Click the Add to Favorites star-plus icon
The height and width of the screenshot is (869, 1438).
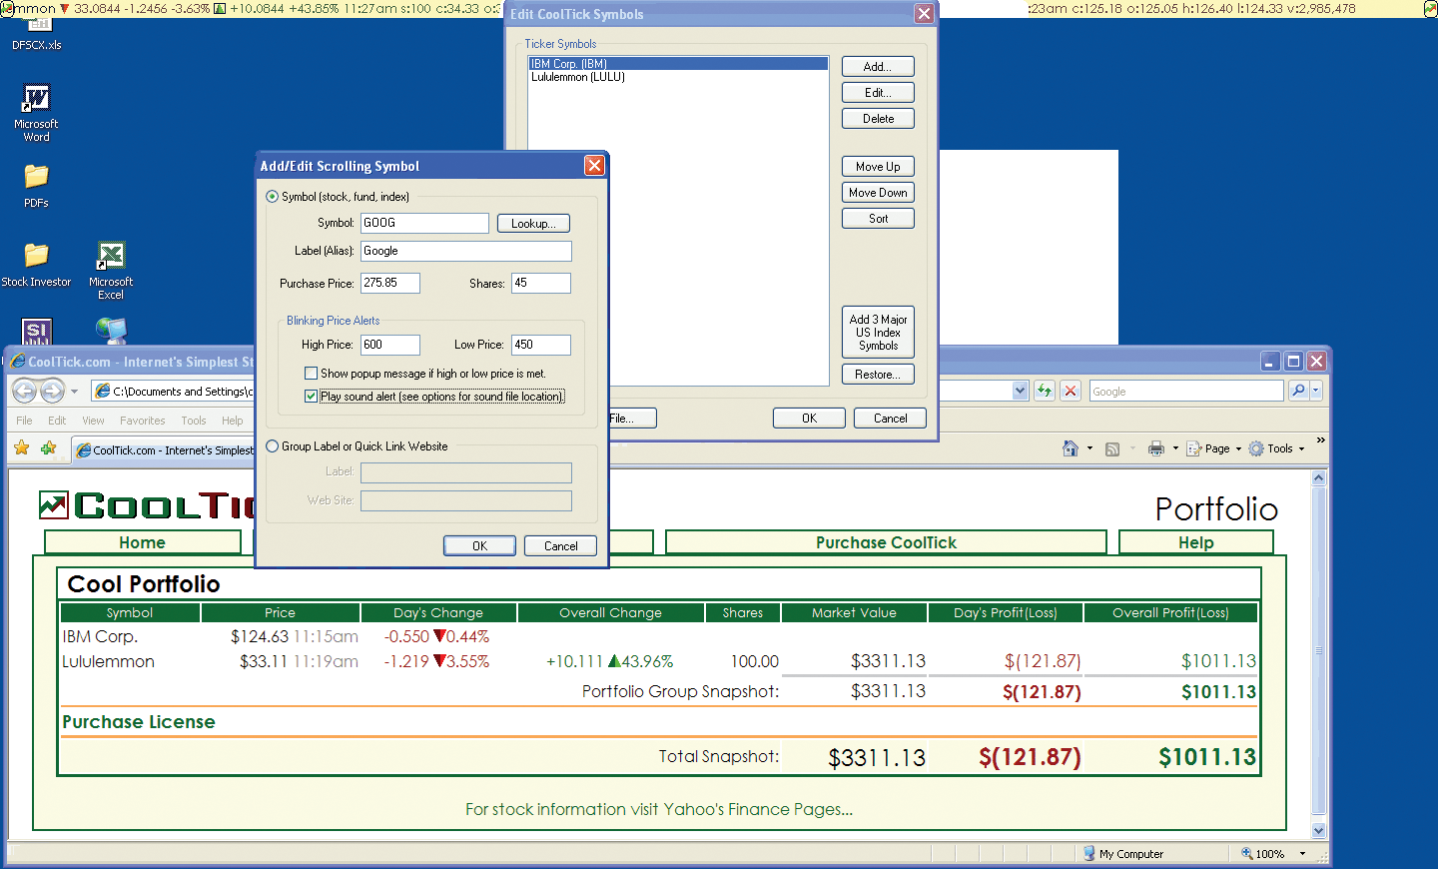click(47, 448)
